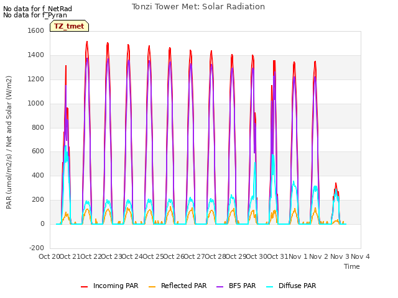Screen dimensions: 398x298
Task: Click the purple BF5 PAR legend swatch
Action: click(220, 287)
